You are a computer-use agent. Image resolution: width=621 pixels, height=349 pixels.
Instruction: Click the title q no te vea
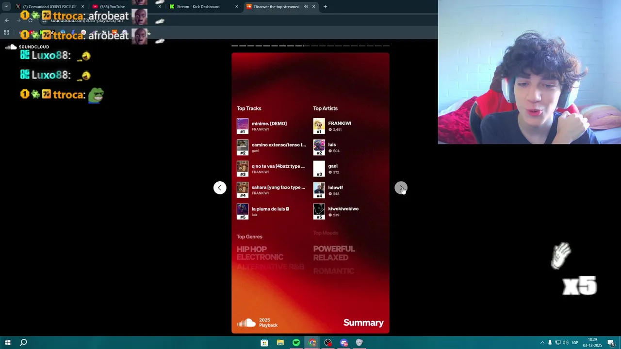pyautogui.click(x=278, y=166)
